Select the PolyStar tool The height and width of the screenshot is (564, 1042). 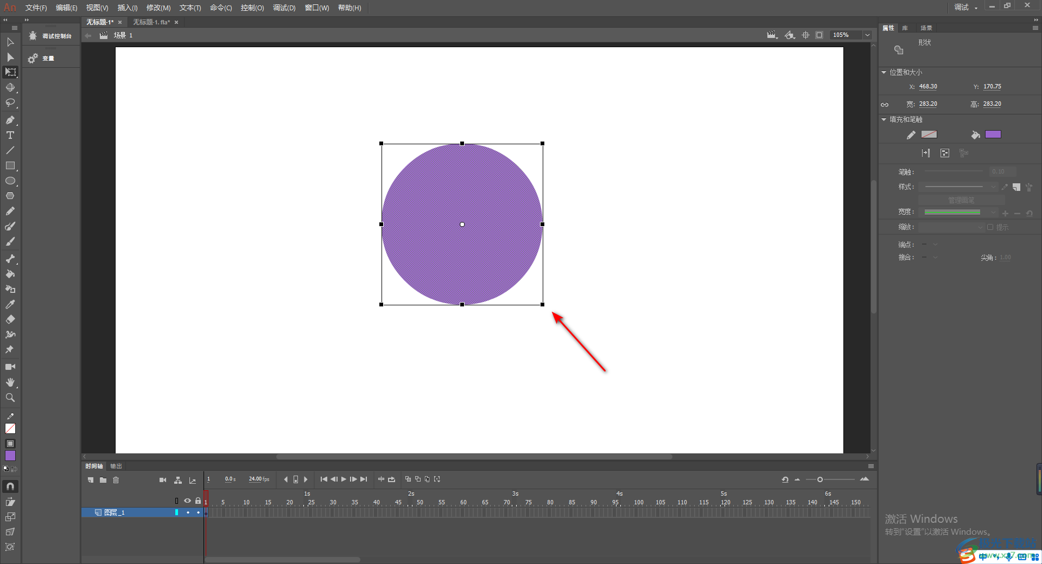(x=10, y=196)
